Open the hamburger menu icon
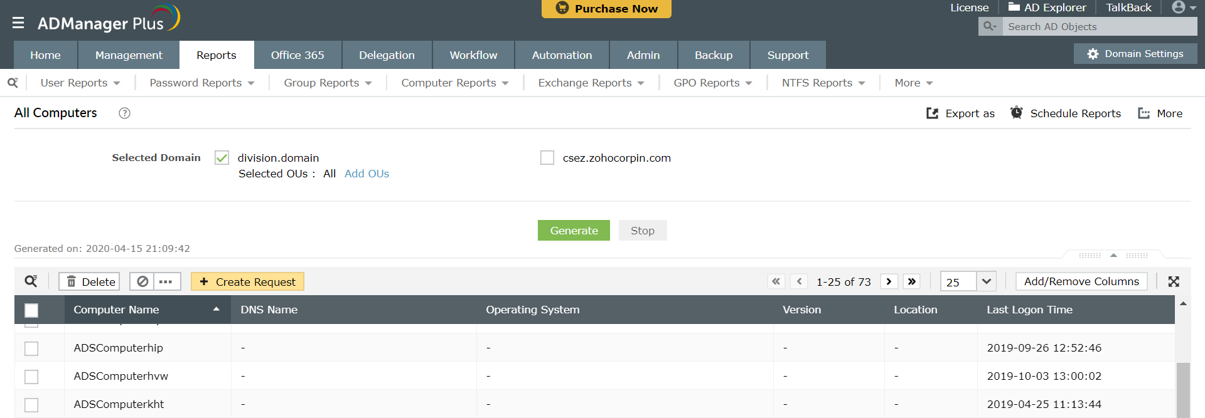The image size is (1205, 418). (18, 23)
